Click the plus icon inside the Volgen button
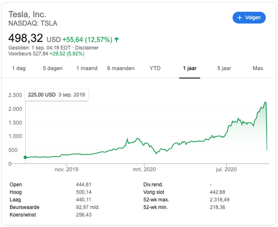The height and width of the screenshot is (227, 278). pyautogui.click(x=239, y=18)
